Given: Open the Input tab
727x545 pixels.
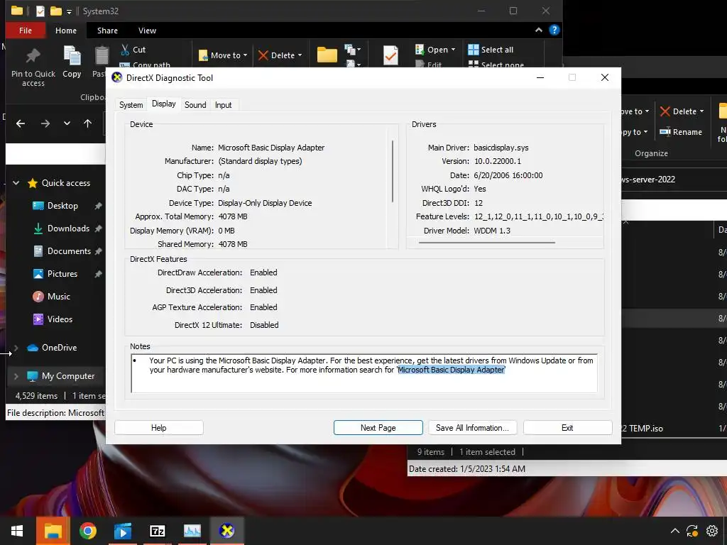Looking at the screenshot, I should tap(223, 105).
